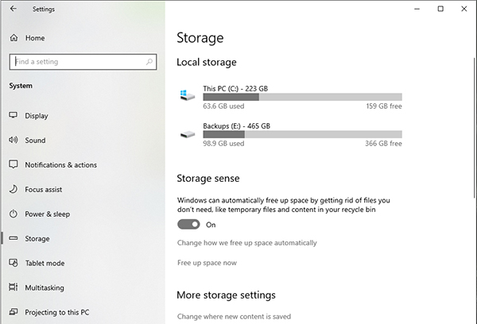Click Change how we free up space automatically

[x=247, y=243]
